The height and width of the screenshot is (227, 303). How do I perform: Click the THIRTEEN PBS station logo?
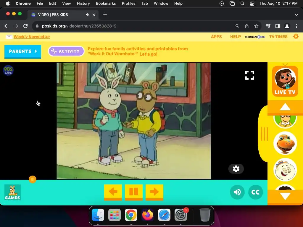(255, 37)
